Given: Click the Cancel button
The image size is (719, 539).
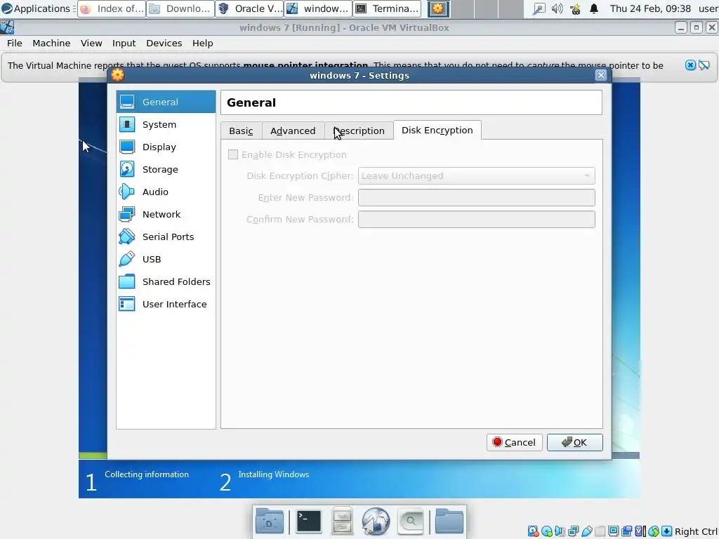Looking at the screenshot, I should 514,442.
